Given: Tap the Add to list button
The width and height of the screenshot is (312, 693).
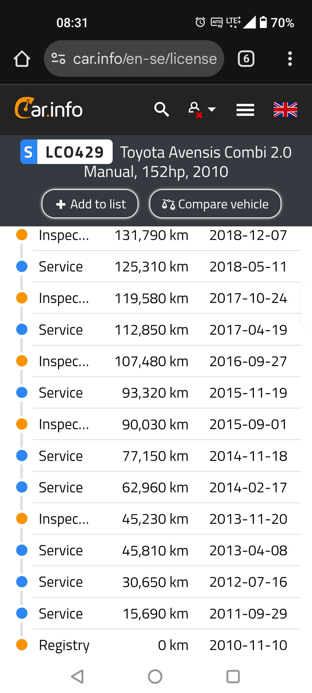Looking at the screenshot, I should [x=90, y=204].
